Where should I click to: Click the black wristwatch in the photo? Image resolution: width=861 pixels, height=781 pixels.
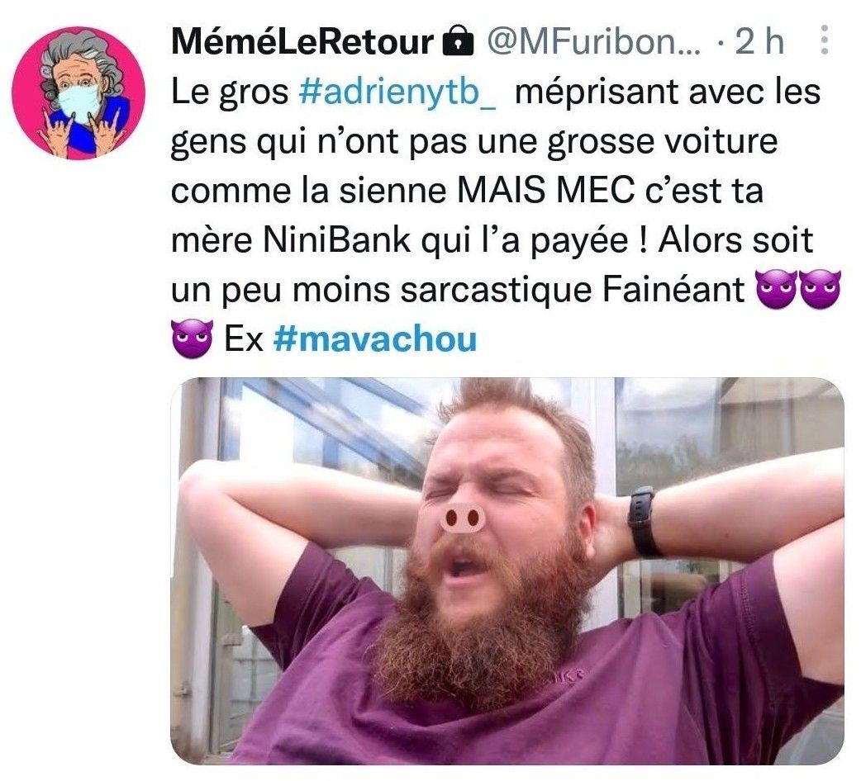[644, 521]
